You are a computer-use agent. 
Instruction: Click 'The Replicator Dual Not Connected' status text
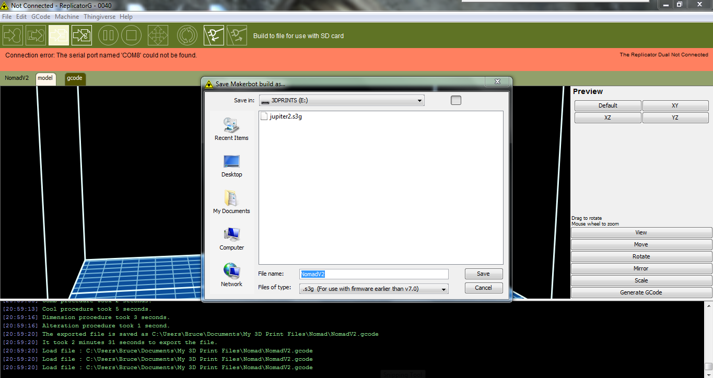[664, 54]
